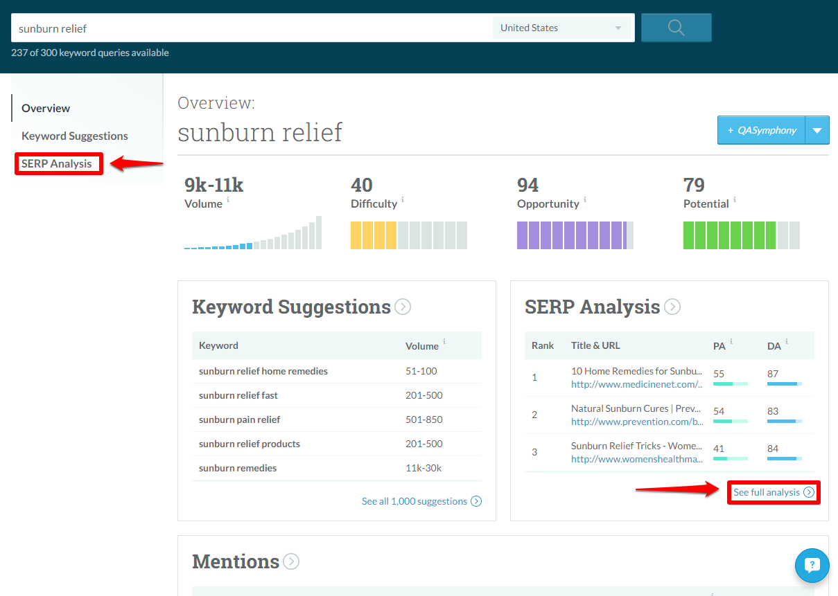Open the floating help chat icon
This screenshot has width=838, height=596.
(x=812, y=566)
